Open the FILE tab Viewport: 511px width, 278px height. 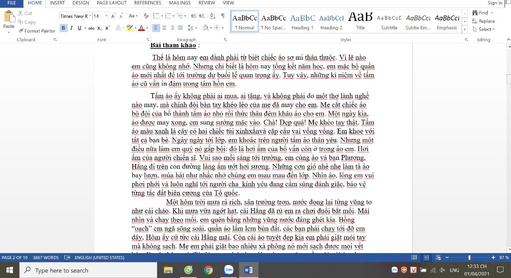pos(11,3)
